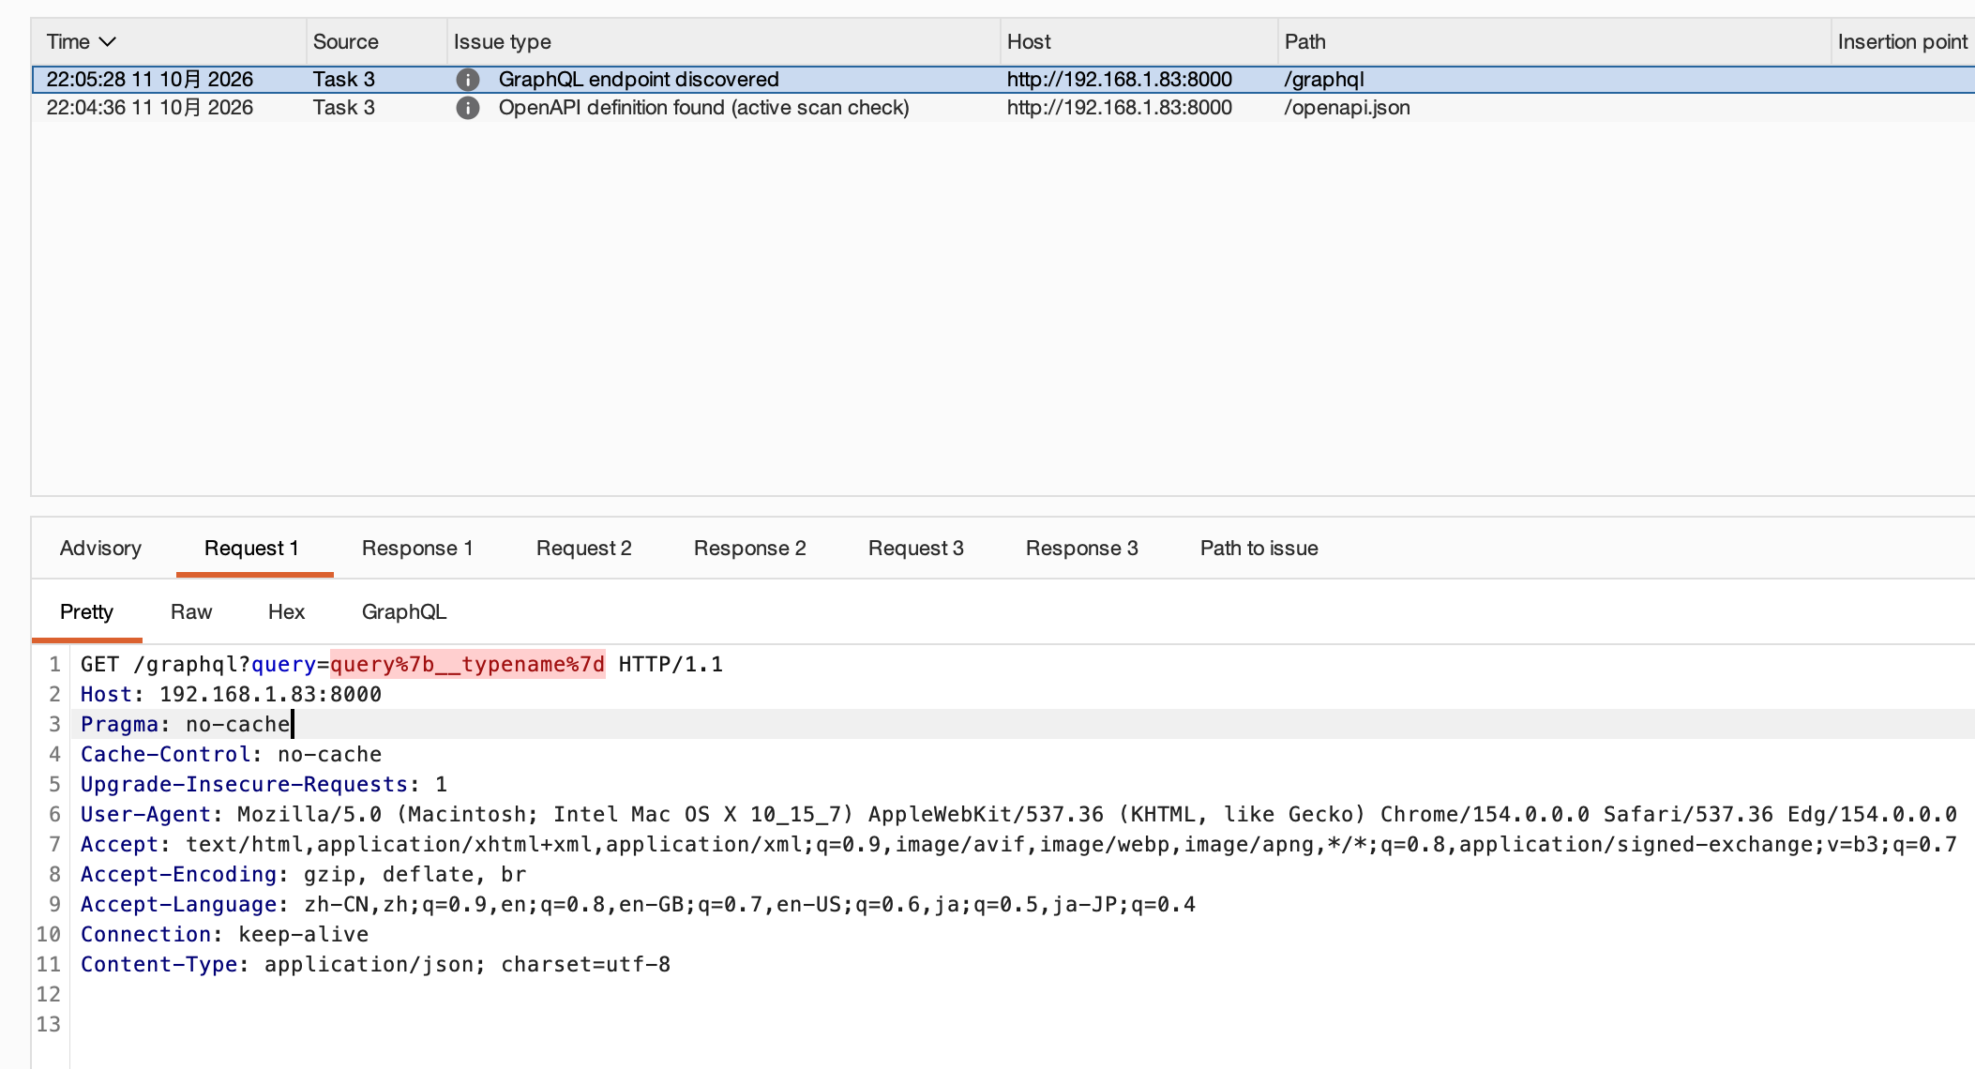Screen dimensions: 1975x1069
Task: Click the GET /graphql request line
Action: (401, 665)
